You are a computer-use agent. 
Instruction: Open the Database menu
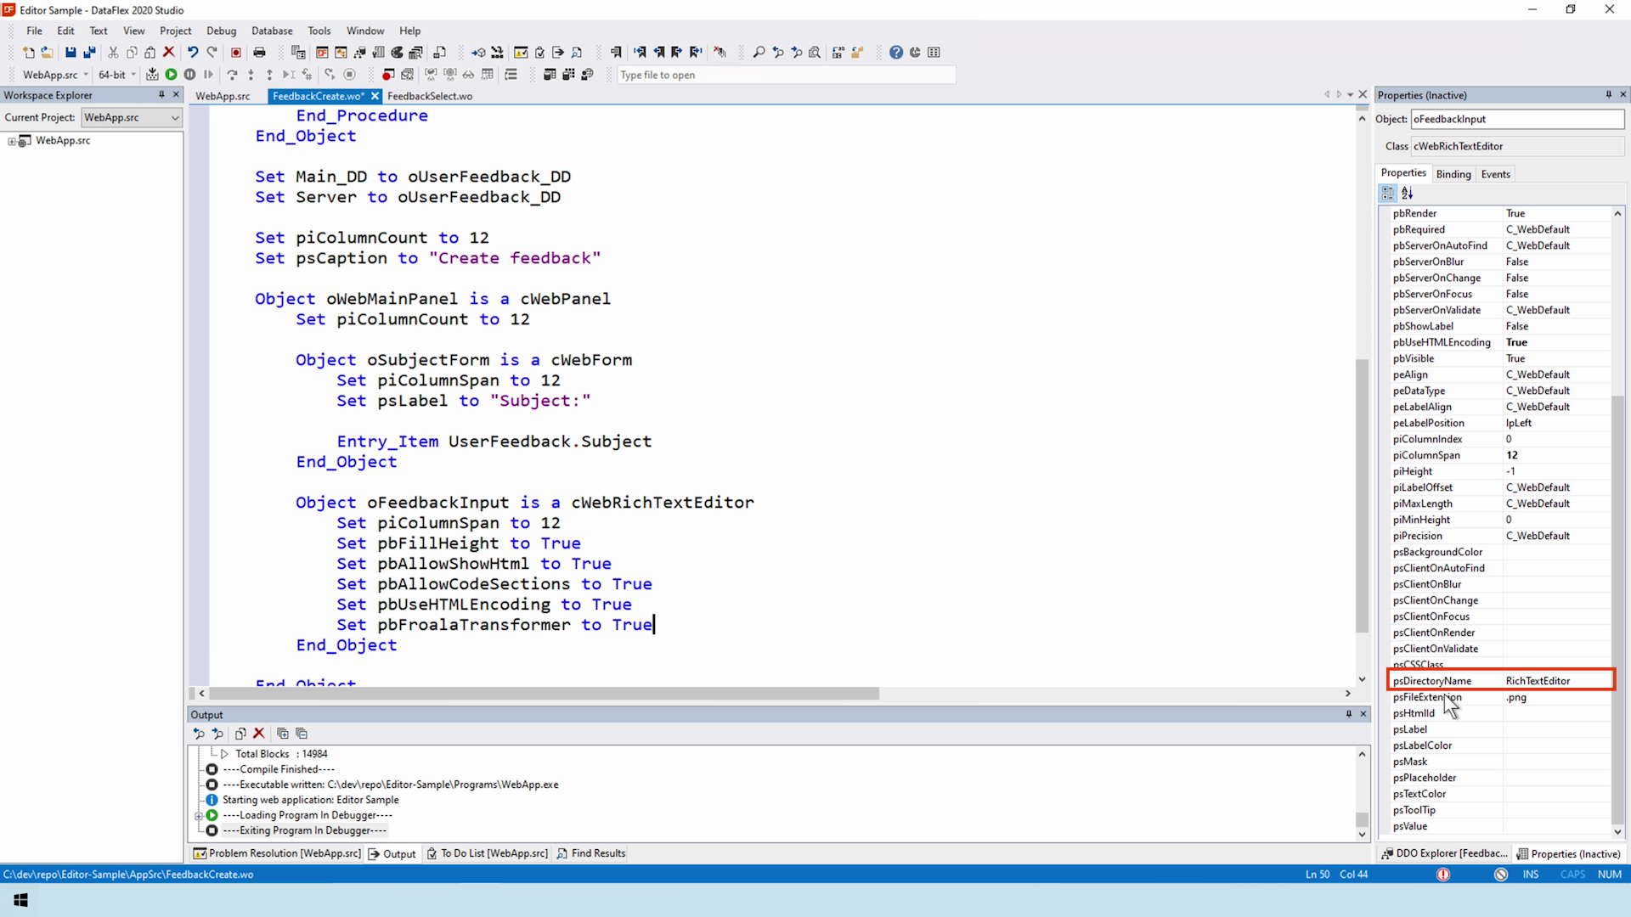tap(272, 31)
